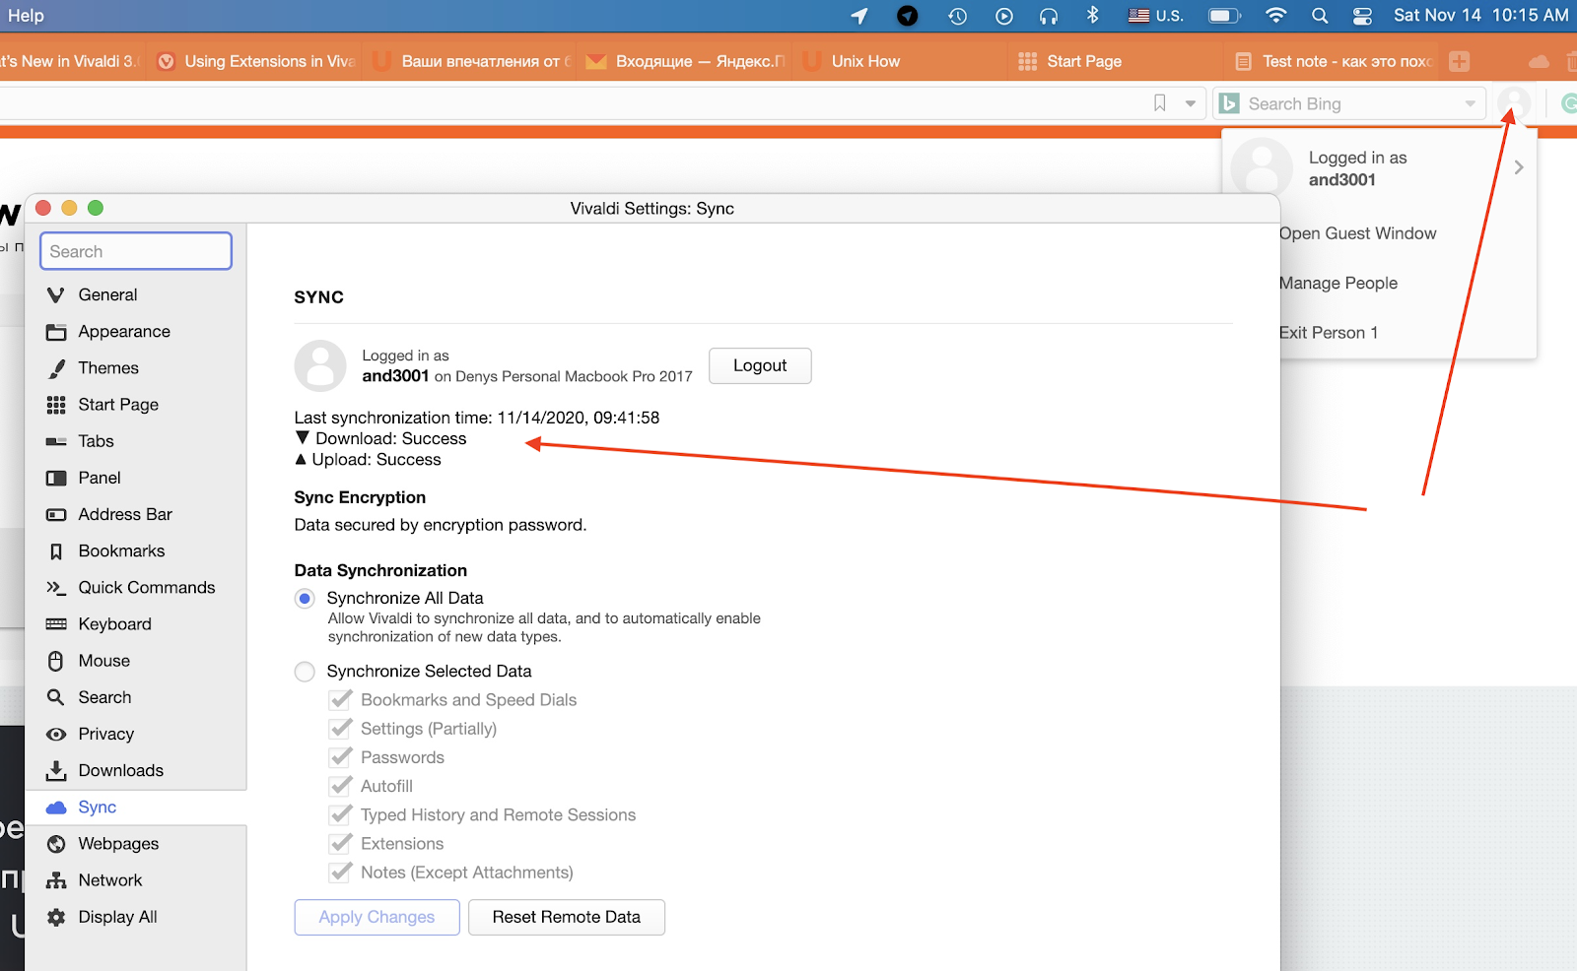Open Themes using the brush icon

pos(56,368)
